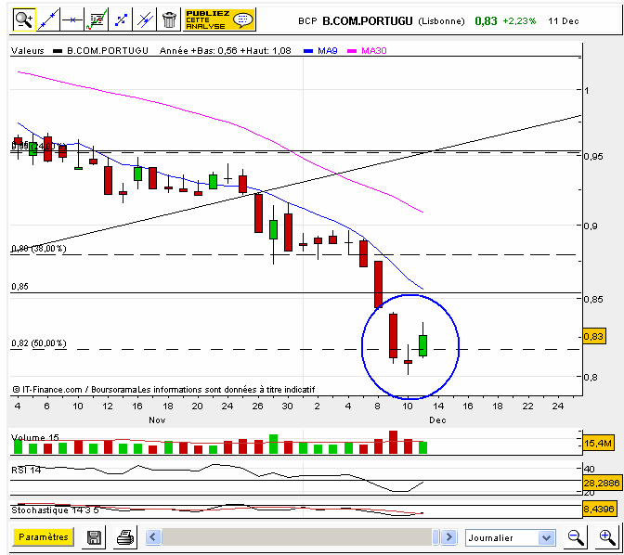This screenshot has height=555, width=624.
Task: Click the 11 Dec date label
Action: 563,21
